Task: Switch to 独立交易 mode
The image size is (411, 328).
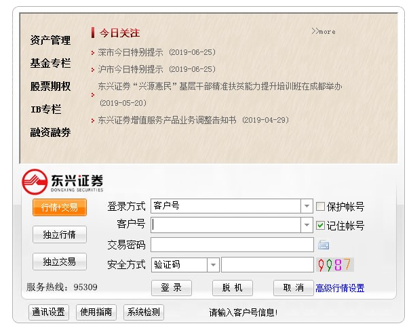Action: (60, 262)
